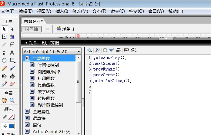Viewport: 211px width, 135px height.
Task: Expand the 时间轴控制 folder
Action: click(x=32, y=65)
